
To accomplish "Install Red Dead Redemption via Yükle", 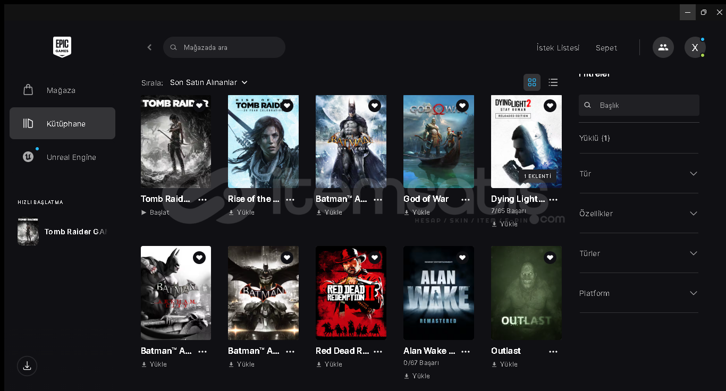I will point(329,364).
